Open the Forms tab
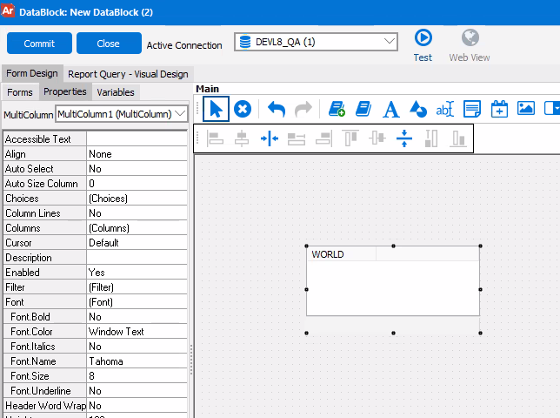Viewport: 560px width, 418px height. pos(20,92)
